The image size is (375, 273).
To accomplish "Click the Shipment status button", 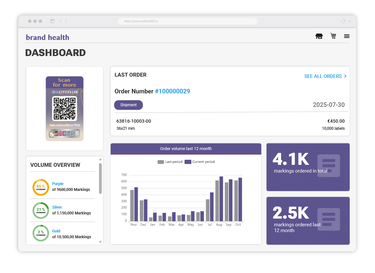I will (128, 105).
